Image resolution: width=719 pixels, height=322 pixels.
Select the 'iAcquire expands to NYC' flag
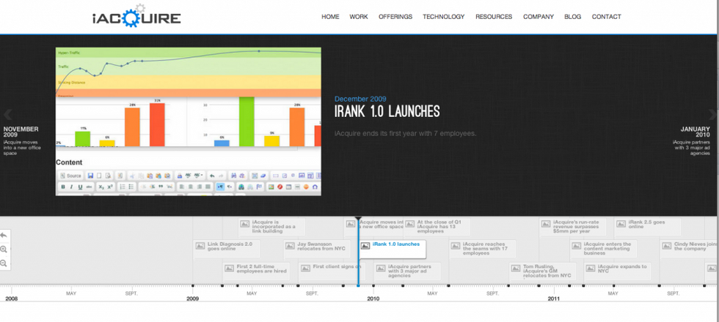point(618,272)
